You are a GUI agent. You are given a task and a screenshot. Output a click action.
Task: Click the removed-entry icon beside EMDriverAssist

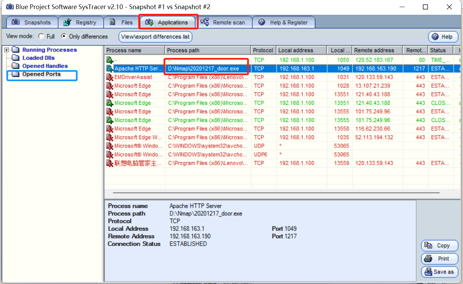110,77
